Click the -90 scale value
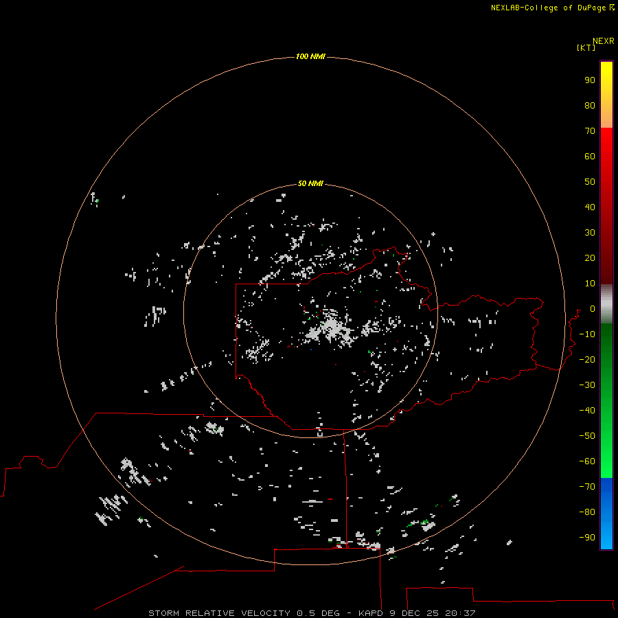Screen dimensions: 618x618 point(587,538)
